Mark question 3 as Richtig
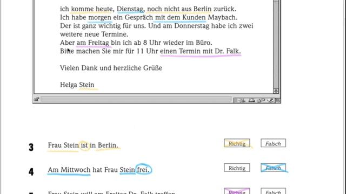Image resolution: width=346 pixels, height=194 pixels. pos(237,143)
